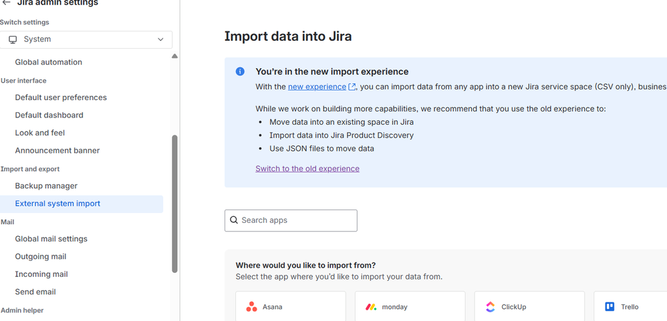This screenshot has height=321, width=667.
Task: Click the monday logo icon
Action: tap(371, 307)
